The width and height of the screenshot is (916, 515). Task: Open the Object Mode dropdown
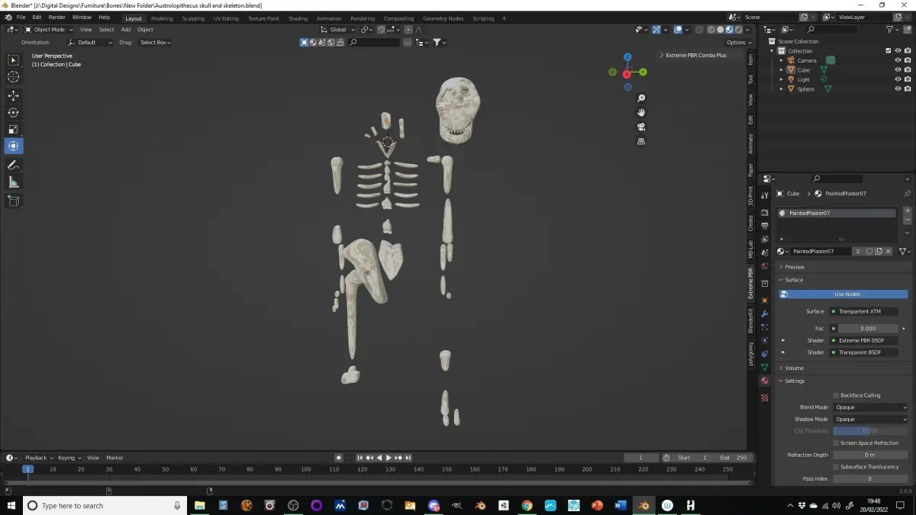47,29
